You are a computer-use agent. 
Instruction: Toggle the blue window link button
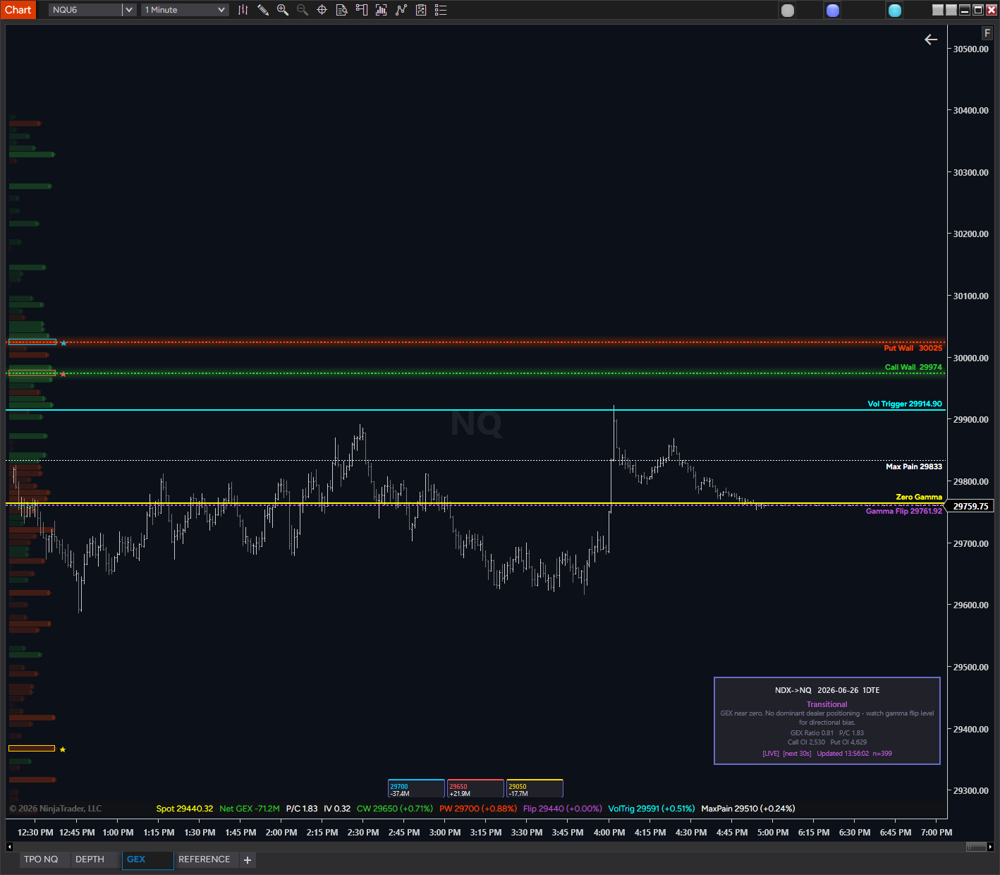click(833, 10)
